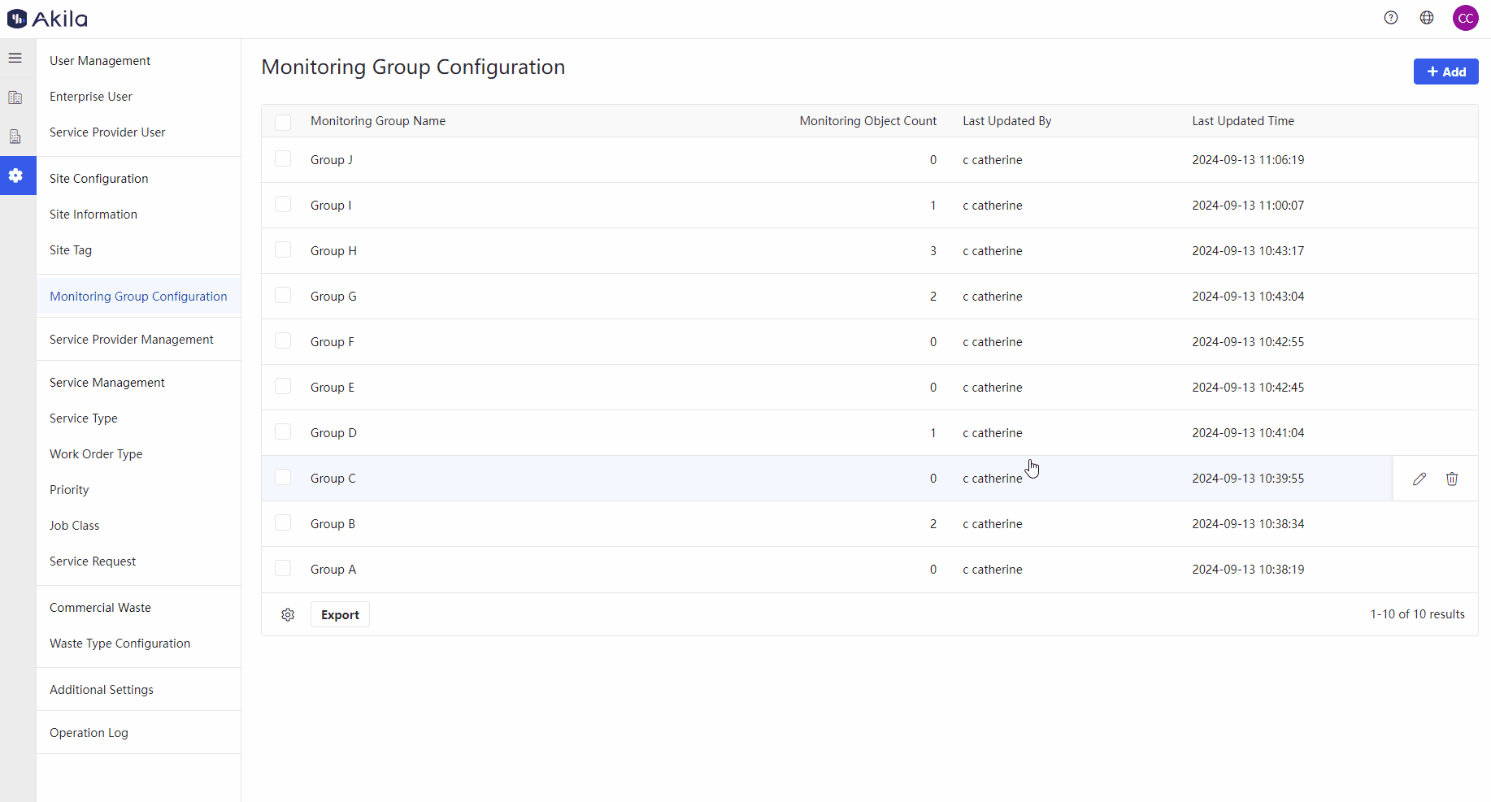Click the Group D name cell
Viewport: 1491px width, 802px height.
click(333, 433)
